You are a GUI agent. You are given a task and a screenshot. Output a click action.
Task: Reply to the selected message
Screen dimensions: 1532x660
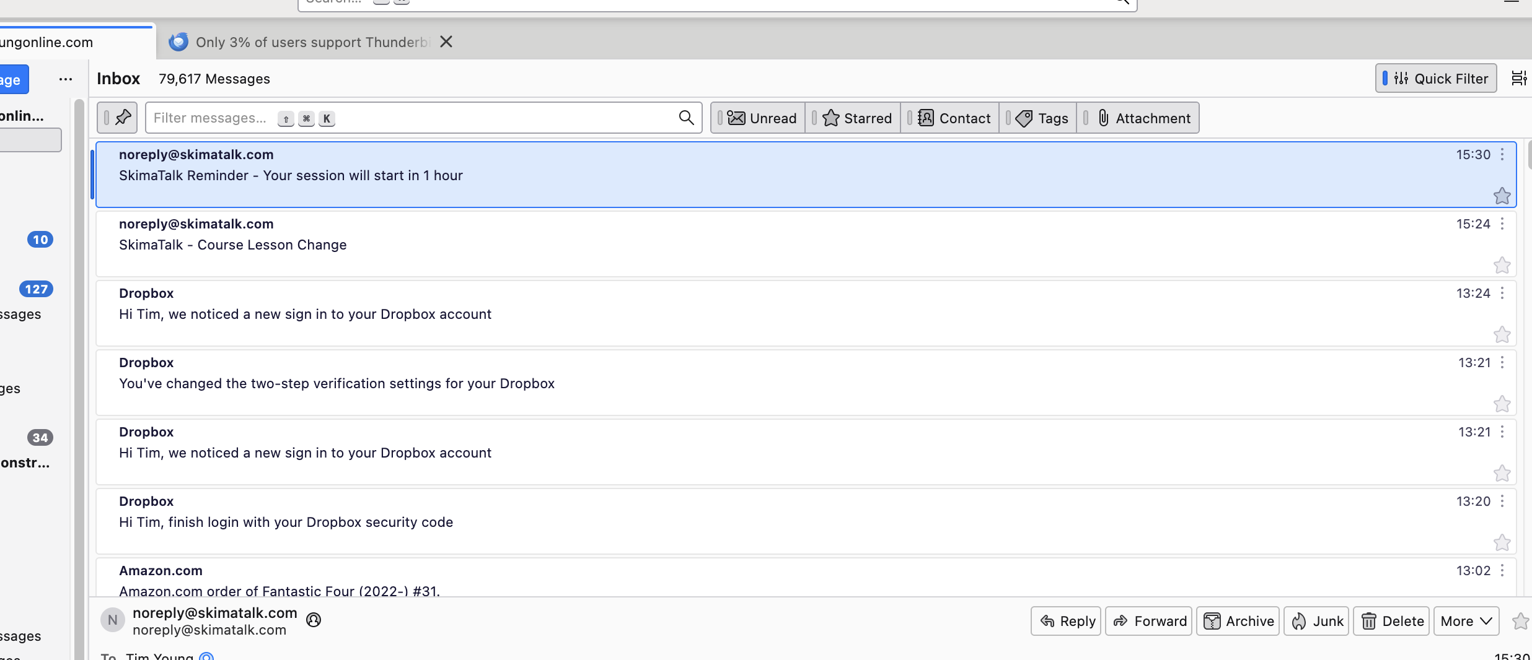pos(1066,621)
